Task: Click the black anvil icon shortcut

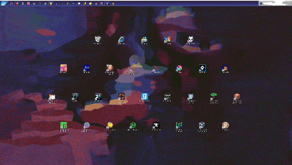Action: (x=156, y=125)
